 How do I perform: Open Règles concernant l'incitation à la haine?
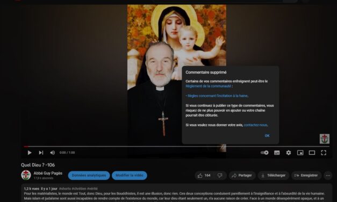[217, 96]
